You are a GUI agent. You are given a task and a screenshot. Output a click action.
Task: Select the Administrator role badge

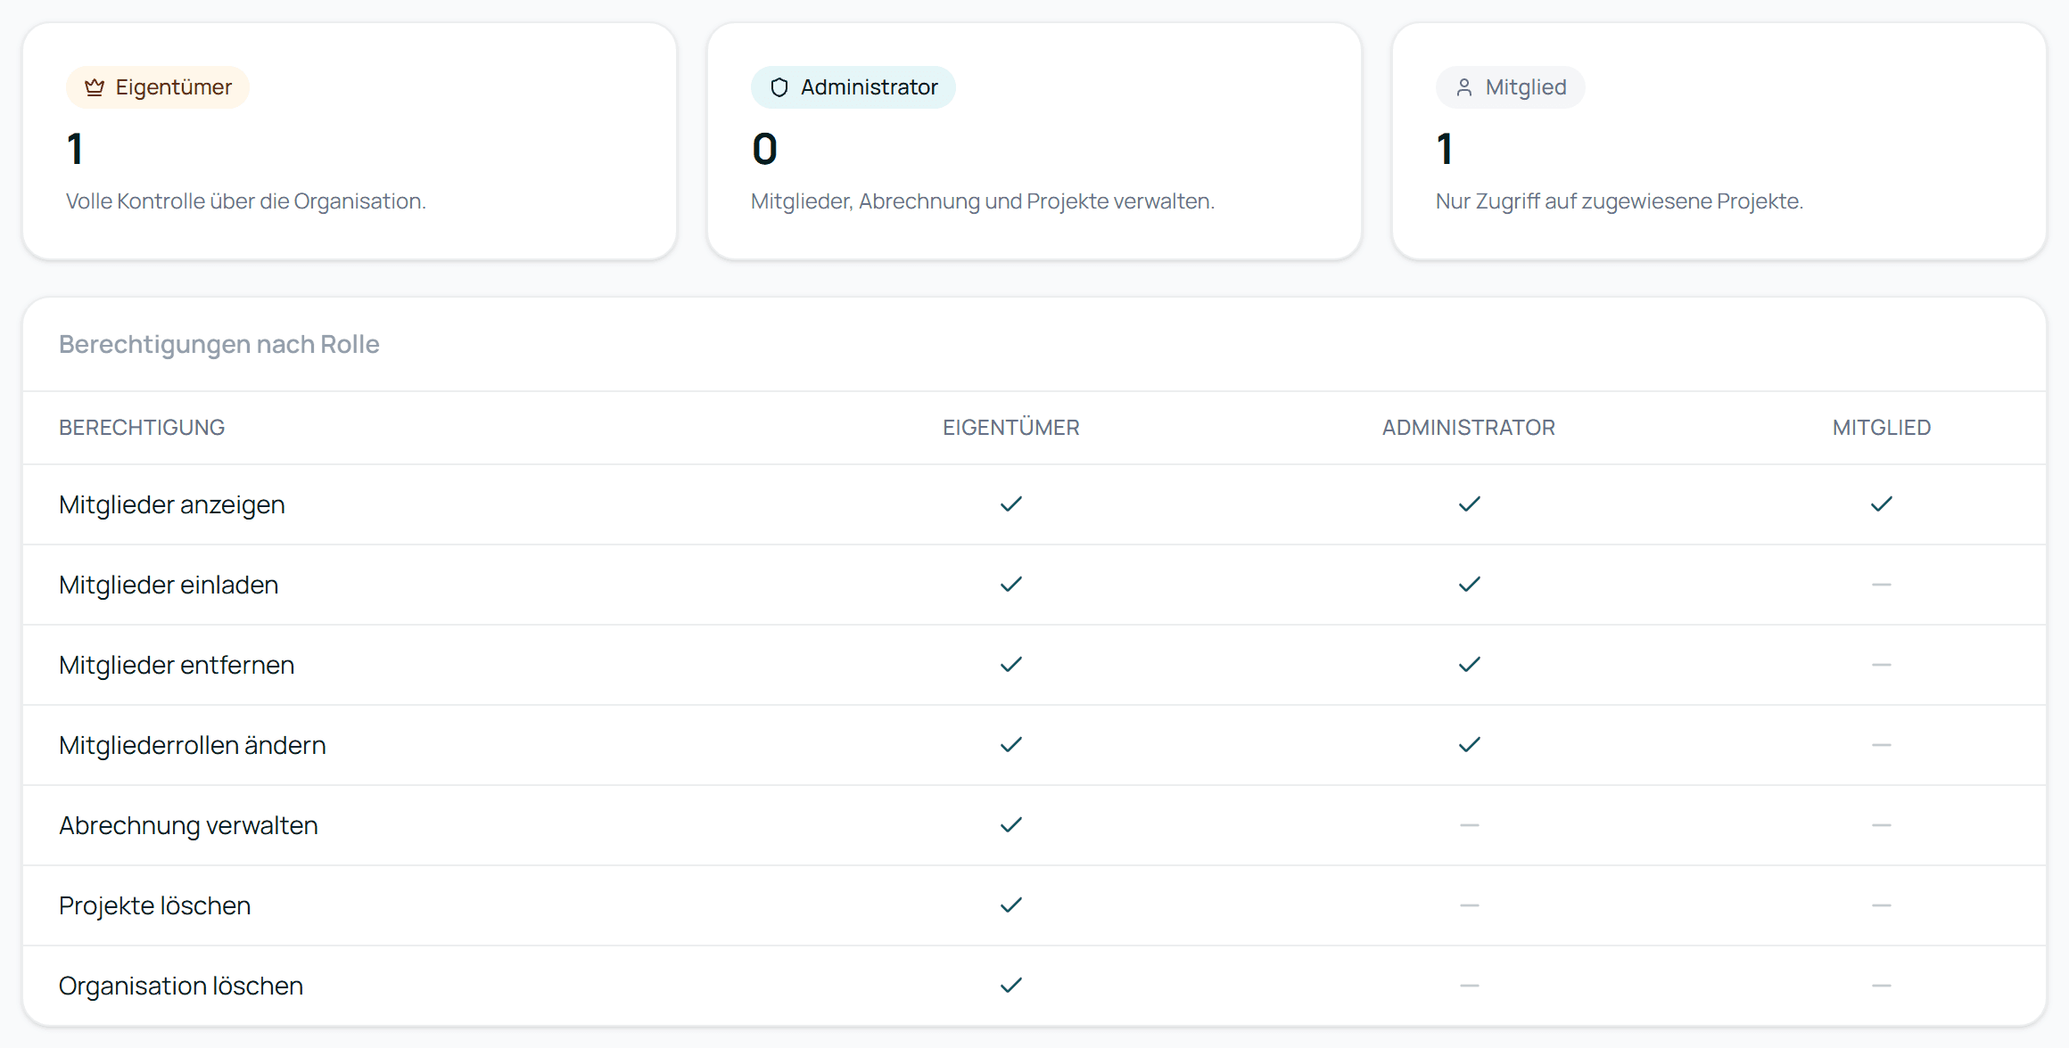(x=853, y=87)
